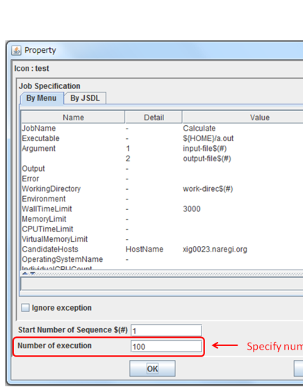303x392 pixels.
Task: Select the Executable row name
Action: point(41,138)
